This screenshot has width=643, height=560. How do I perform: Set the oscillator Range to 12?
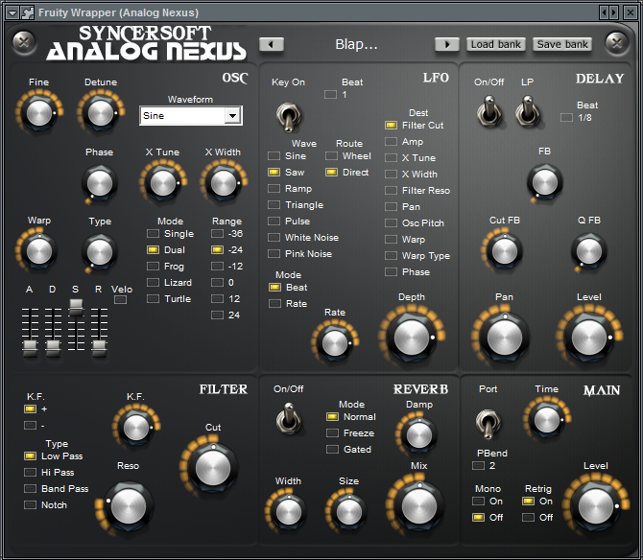click(226, 298)
